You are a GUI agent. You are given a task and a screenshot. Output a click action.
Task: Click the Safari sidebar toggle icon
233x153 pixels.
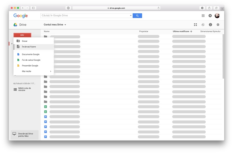(33, 8)
